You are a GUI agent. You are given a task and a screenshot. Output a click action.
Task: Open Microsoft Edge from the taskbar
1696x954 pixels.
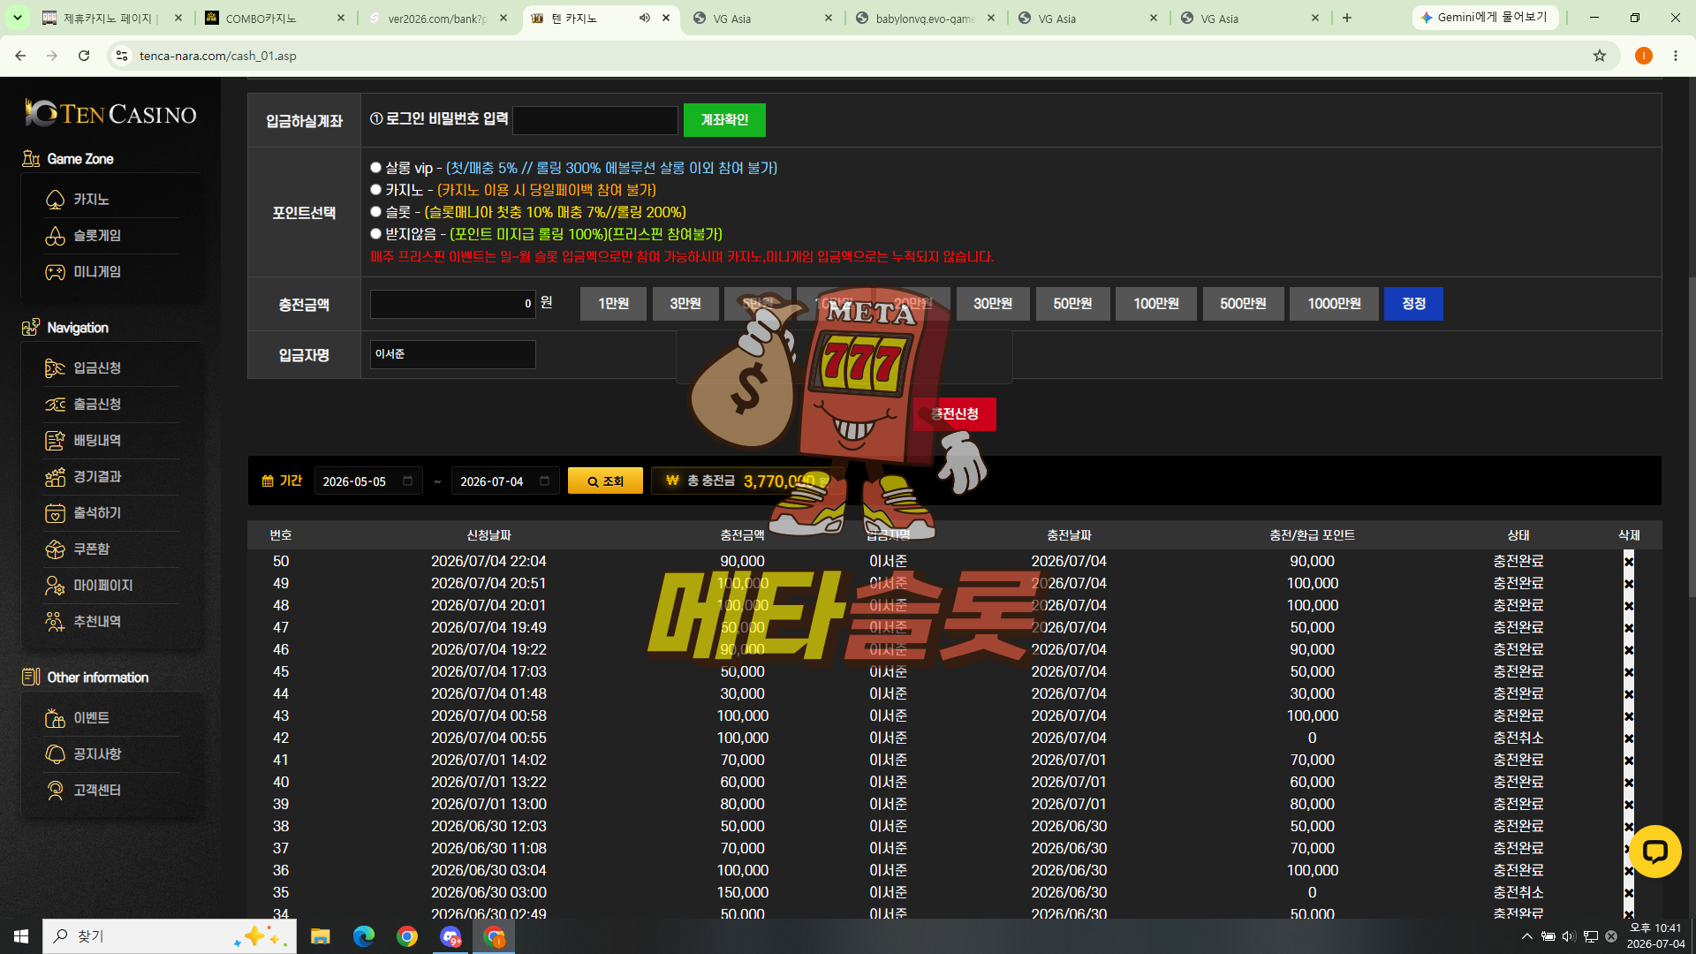tap(363, 936)
